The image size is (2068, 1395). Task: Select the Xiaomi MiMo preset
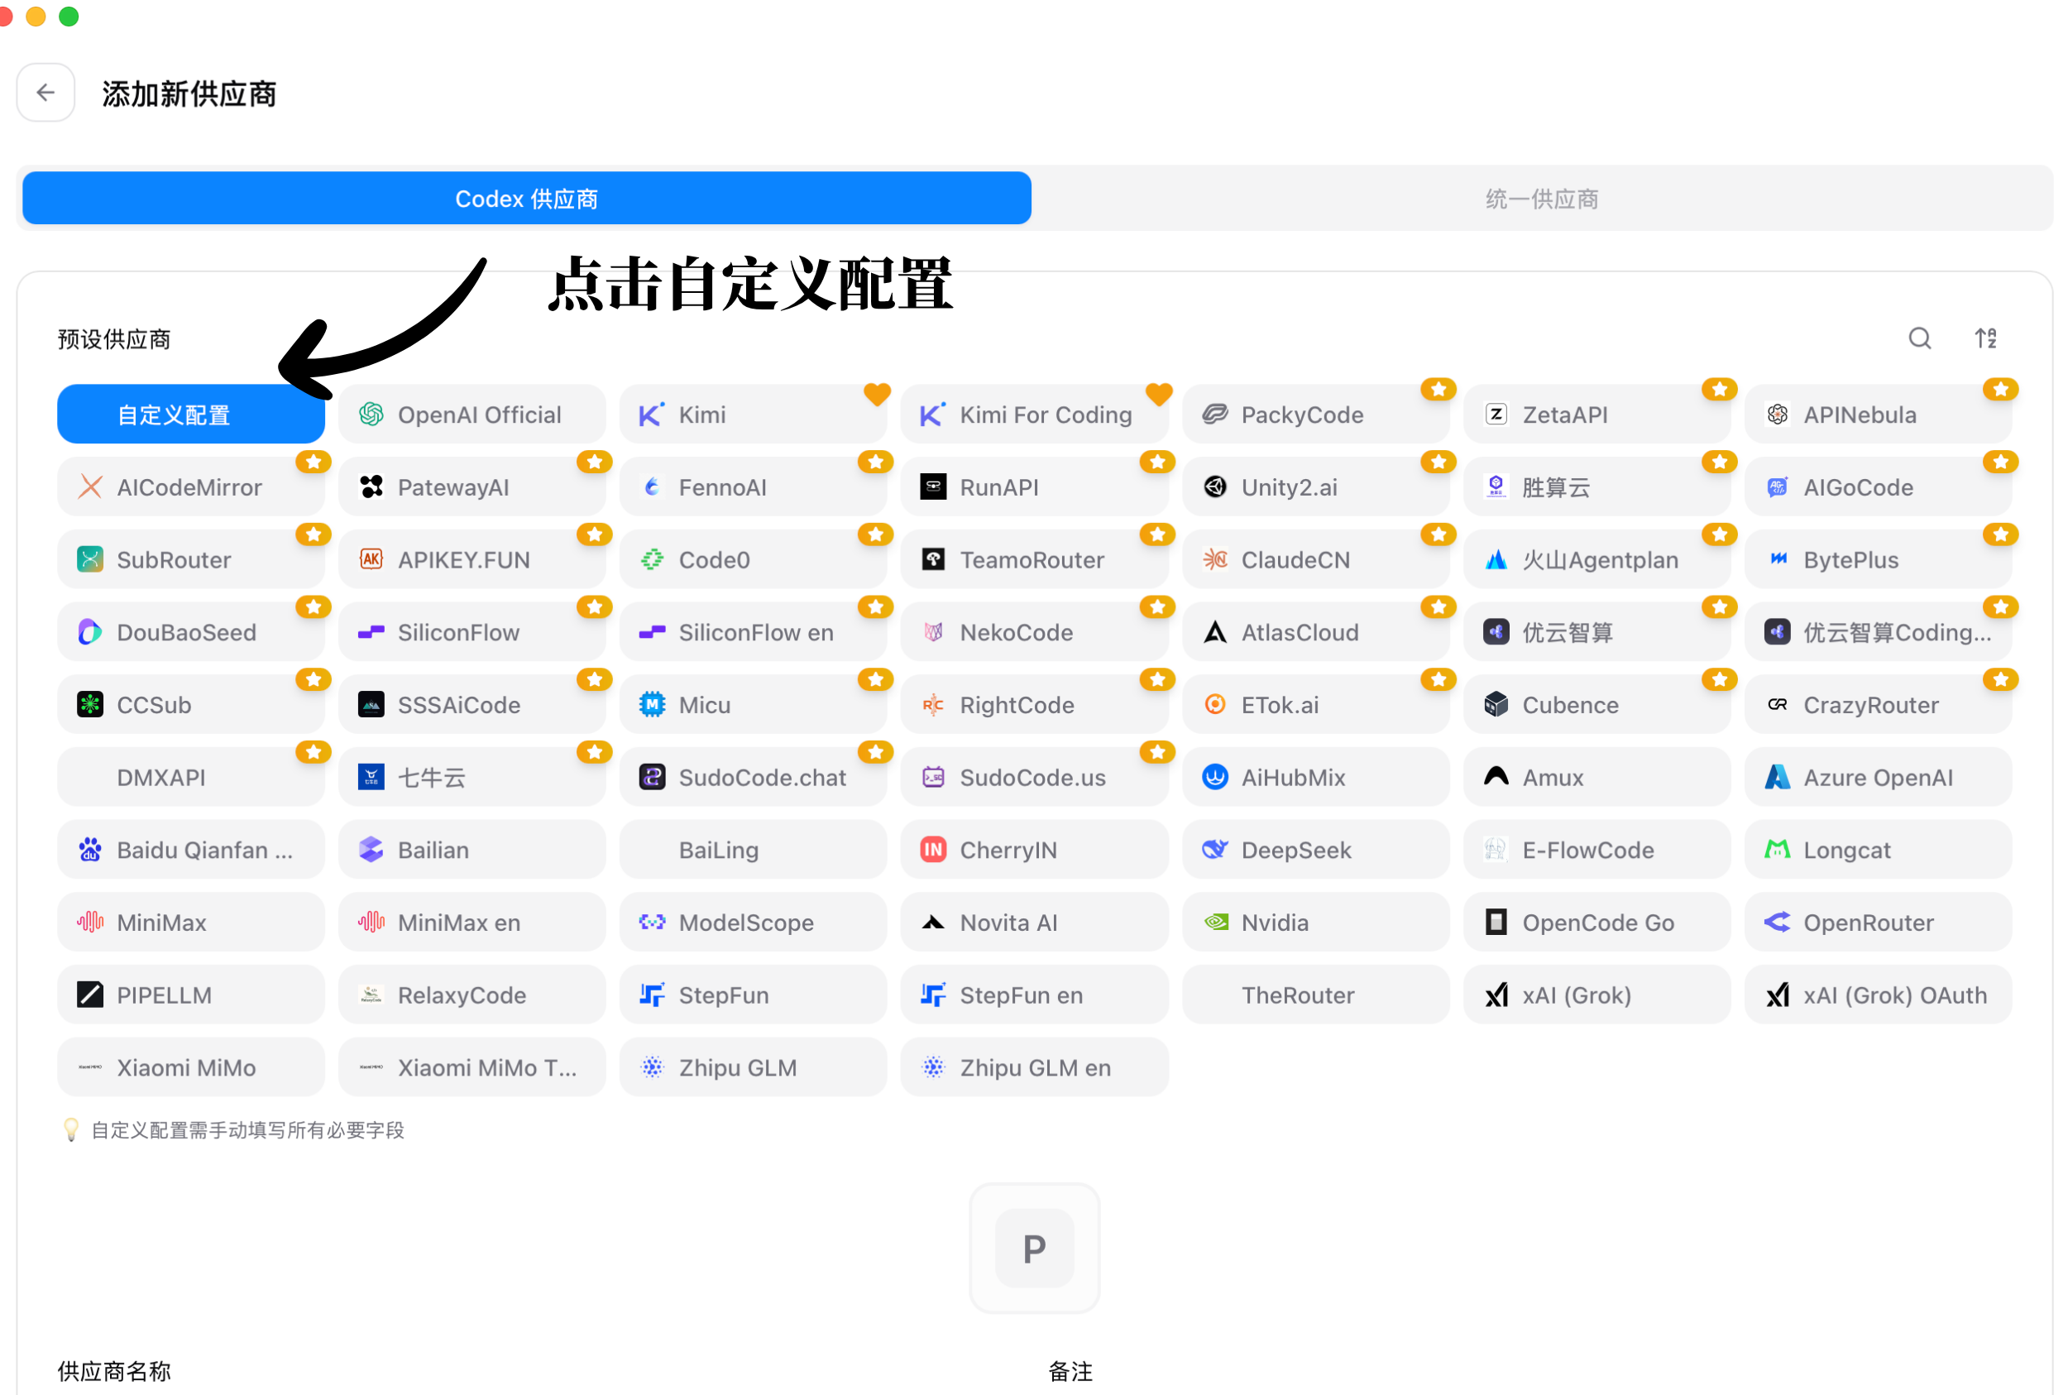coord(191,1067)
